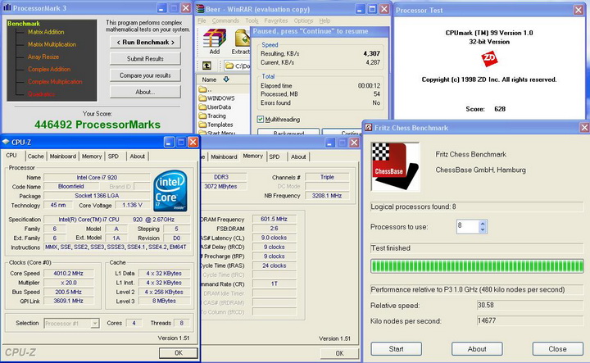The height and width of the screenshot is (363, 590).
Task: Close the Processor Test window
Action: [579, 10]
